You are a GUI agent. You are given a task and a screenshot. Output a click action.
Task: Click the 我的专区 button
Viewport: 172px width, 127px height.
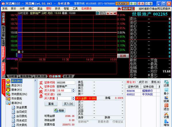[128, 9]
